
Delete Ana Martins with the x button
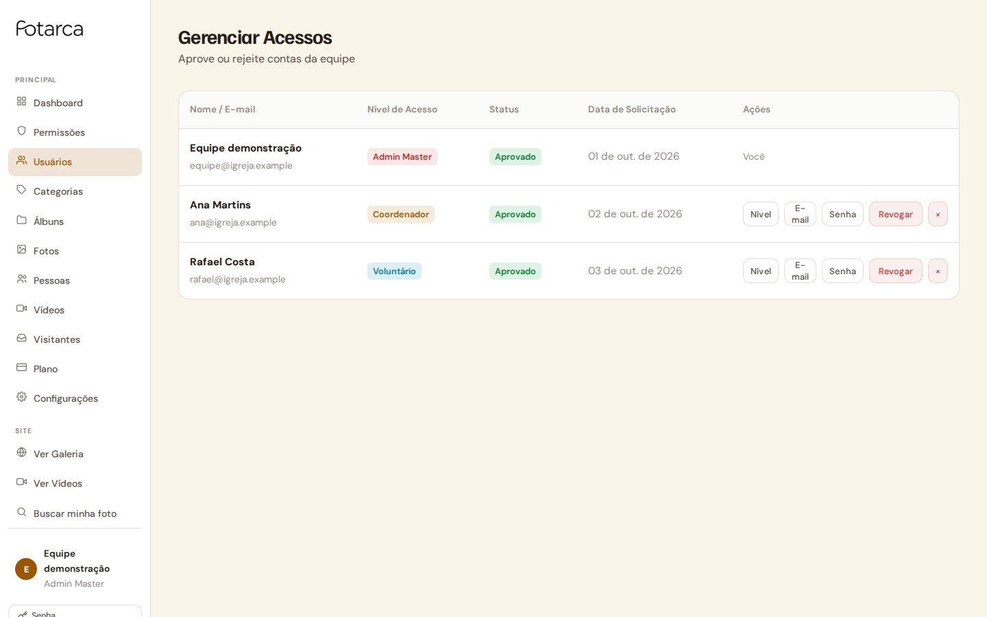tap(938, 214)
